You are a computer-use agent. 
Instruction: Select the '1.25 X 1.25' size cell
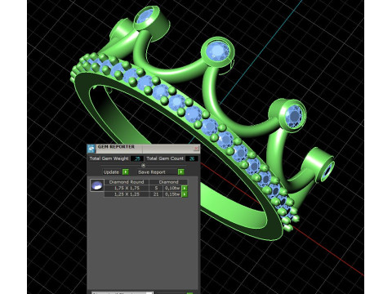pyautogui.click(x=127, y=194)
